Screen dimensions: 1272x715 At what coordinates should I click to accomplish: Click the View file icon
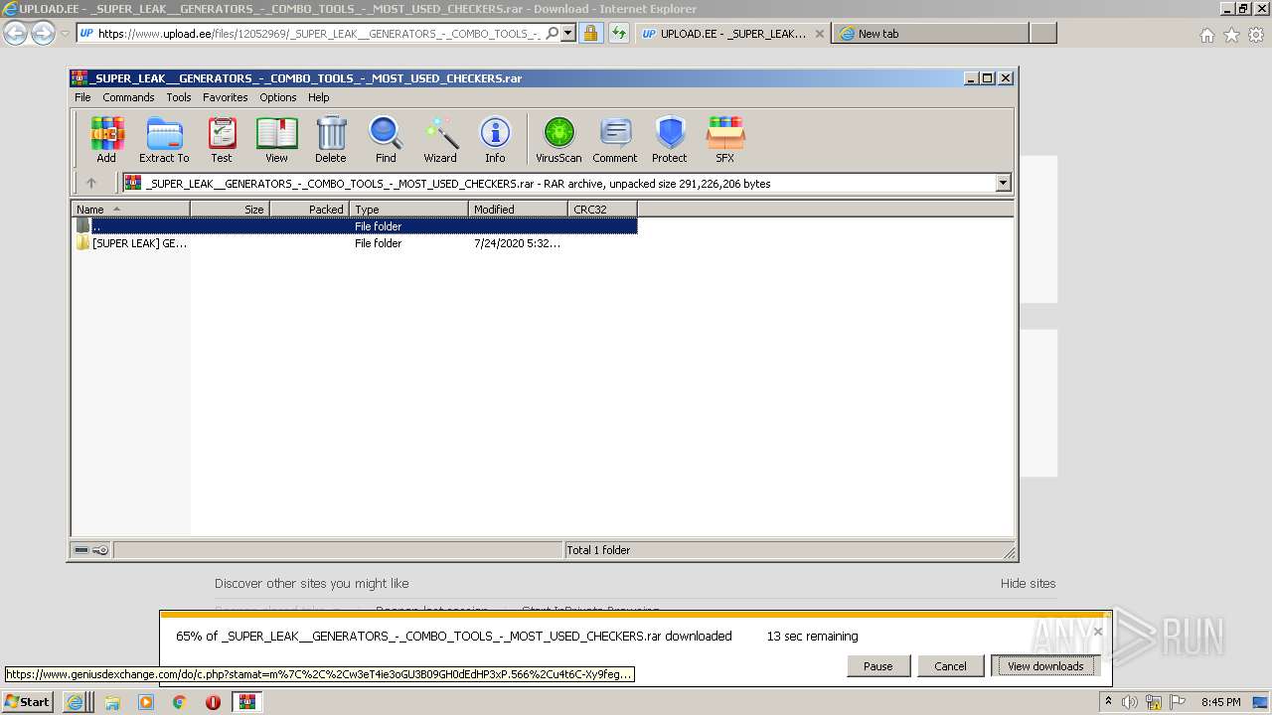(276, 139)
